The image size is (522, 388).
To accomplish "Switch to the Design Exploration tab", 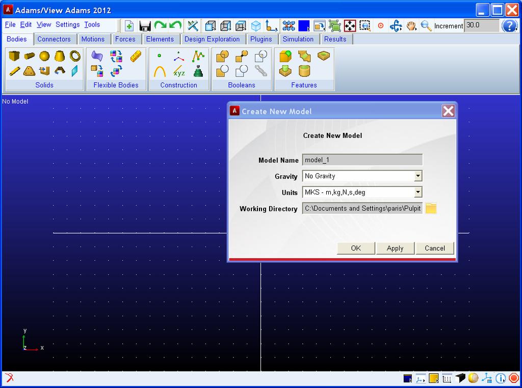I will coord(212,39).
